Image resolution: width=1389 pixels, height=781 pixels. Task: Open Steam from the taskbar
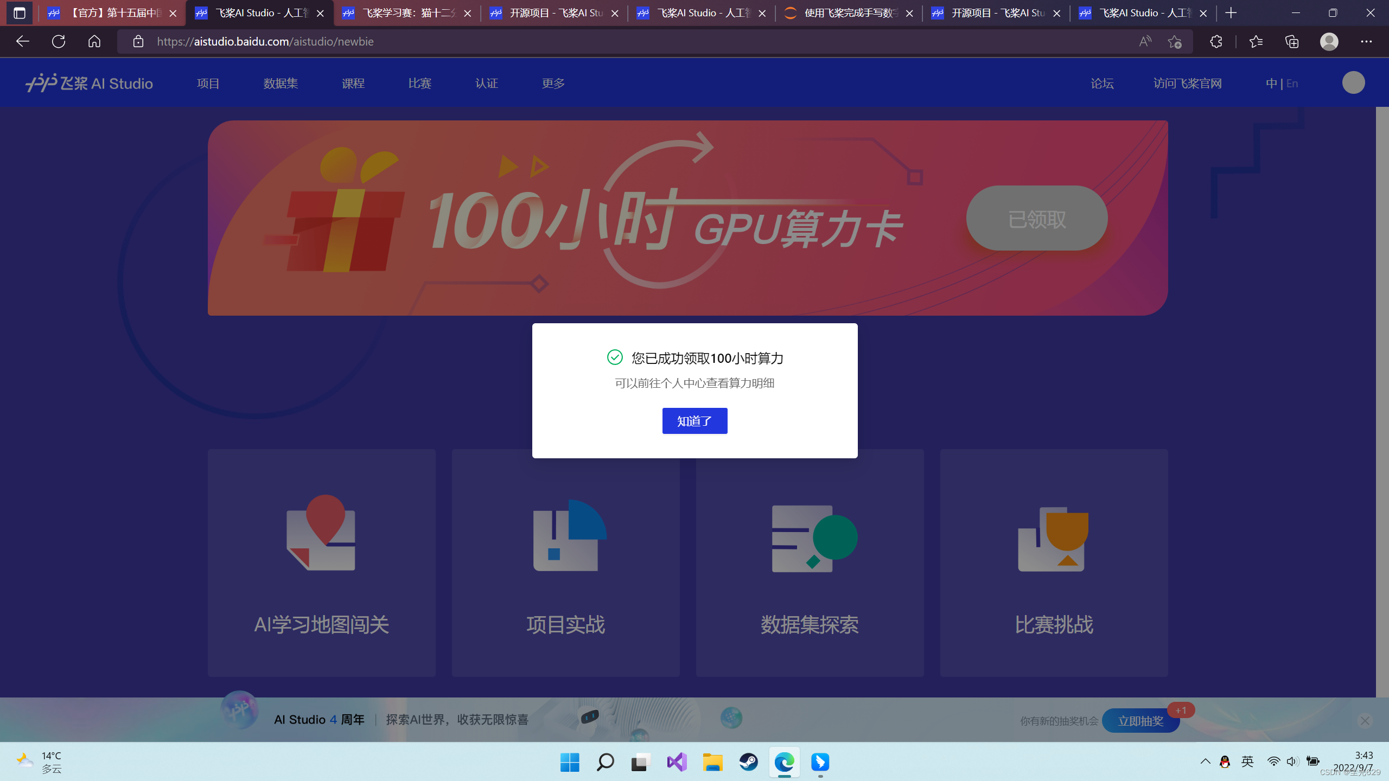click(x=748, y=762)
